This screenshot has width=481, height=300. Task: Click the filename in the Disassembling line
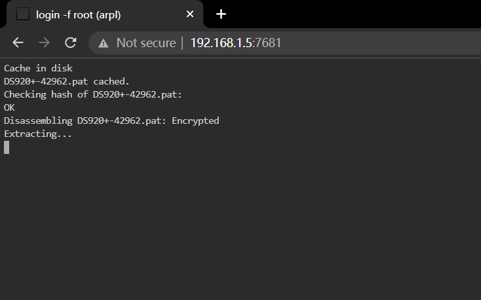pyautogui.click(x=121, y=121)
